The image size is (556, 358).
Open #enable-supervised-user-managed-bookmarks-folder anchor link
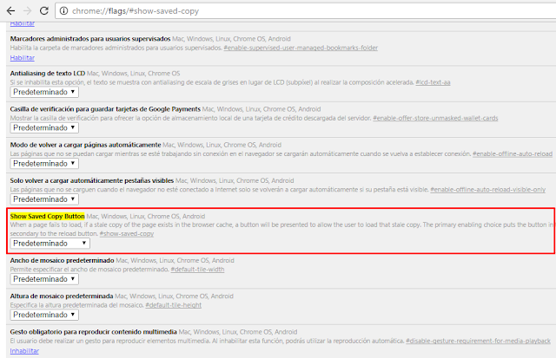click(x=301, y=48)
